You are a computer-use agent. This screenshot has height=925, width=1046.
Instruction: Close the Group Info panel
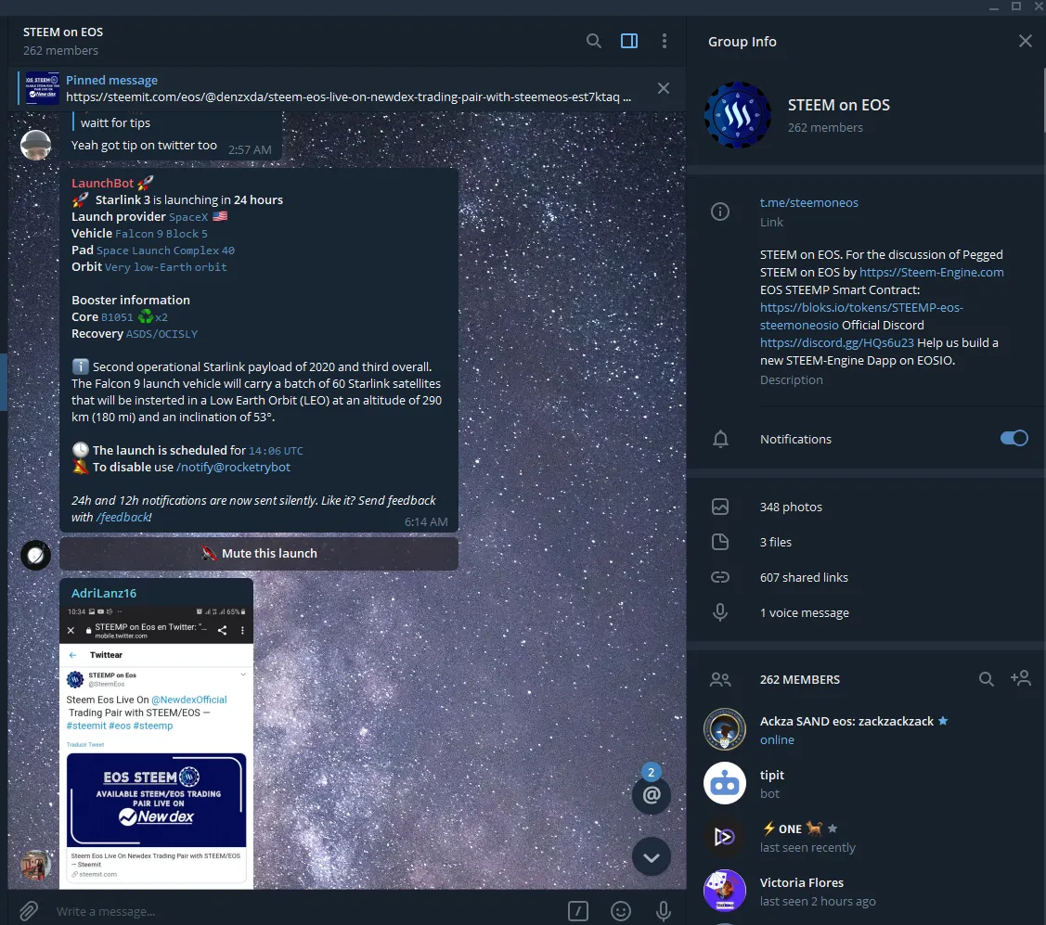click(x=1026, y=42)
